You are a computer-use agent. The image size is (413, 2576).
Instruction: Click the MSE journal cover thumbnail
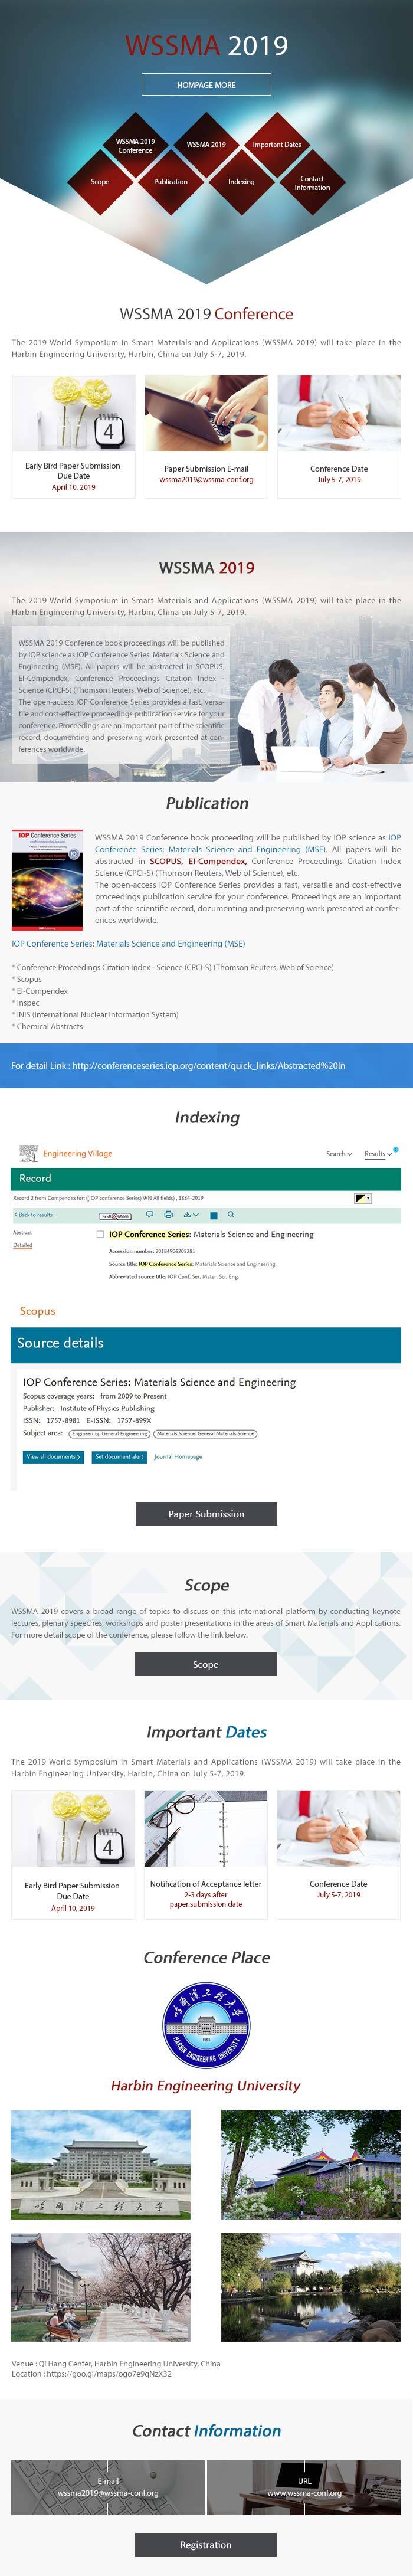point(47,879)
